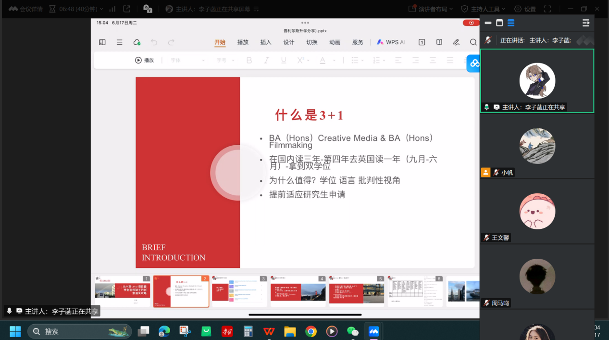
Task: Click the blue floating cloud tool icon
Action: (x=474, y=63)
